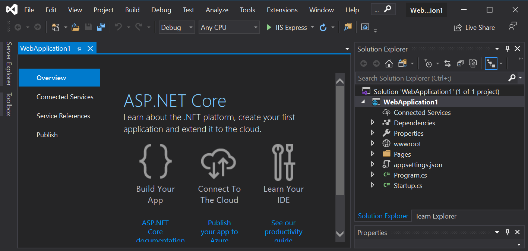Open the Extensions menu
The width and height of the screenshot is (528, 251).
point(282,10)
